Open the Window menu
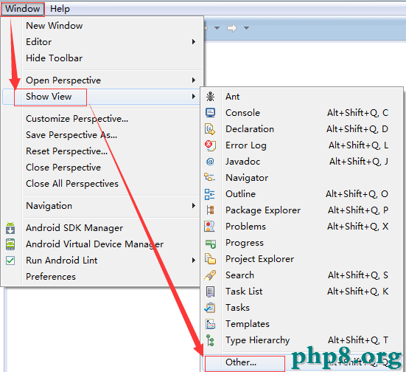Viewport: 406px width, 372px height. [23, 9]
